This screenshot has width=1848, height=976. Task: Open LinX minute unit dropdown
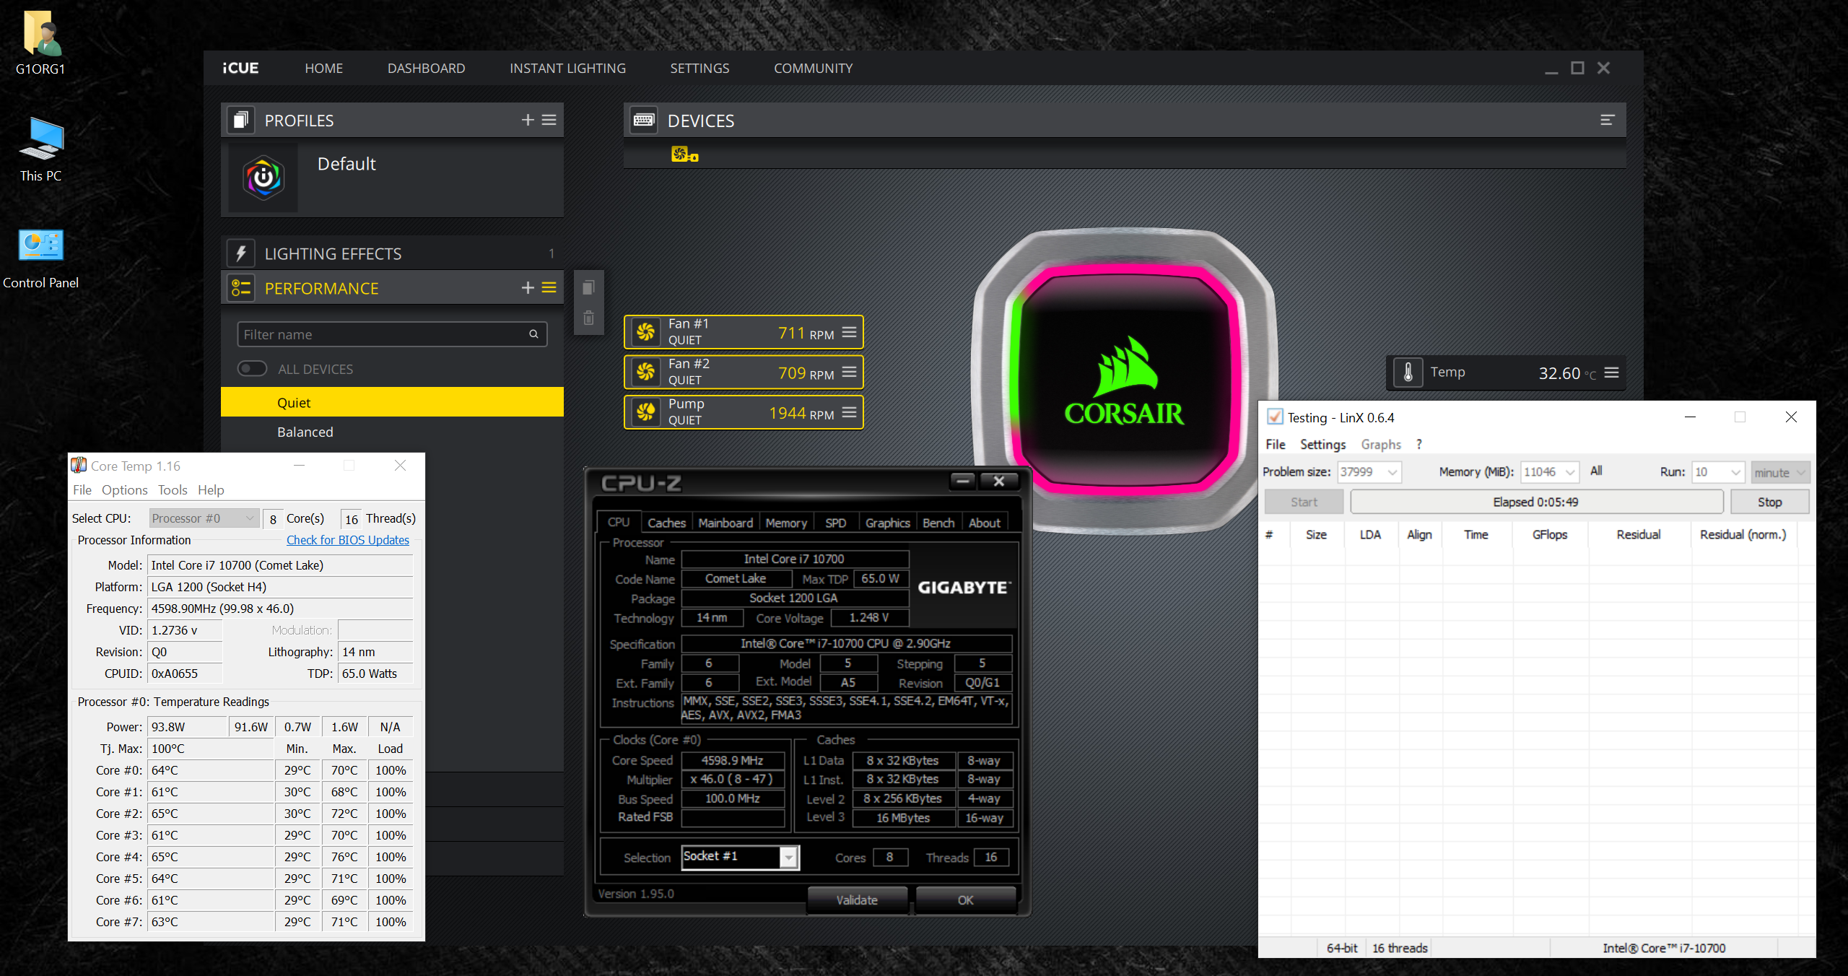[1779, 472]
